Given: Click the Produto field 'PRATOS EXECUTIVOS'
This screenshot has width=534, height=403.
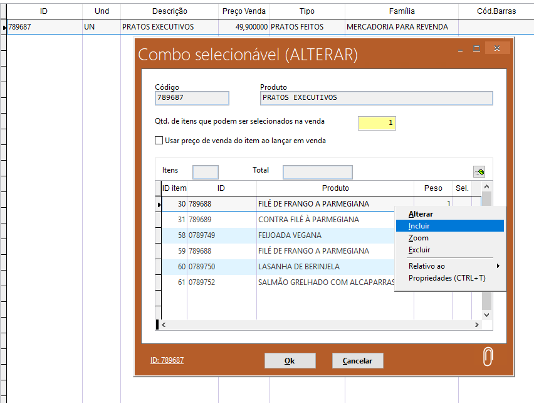Looking at the screenshot, I should (x=376, y=98).
